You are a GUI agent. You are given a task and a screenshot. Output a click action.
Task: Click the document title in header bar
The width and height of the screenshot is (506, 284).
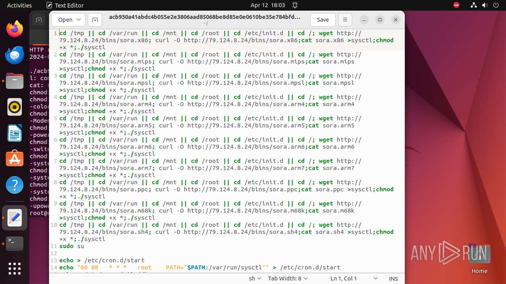[204, 17]
